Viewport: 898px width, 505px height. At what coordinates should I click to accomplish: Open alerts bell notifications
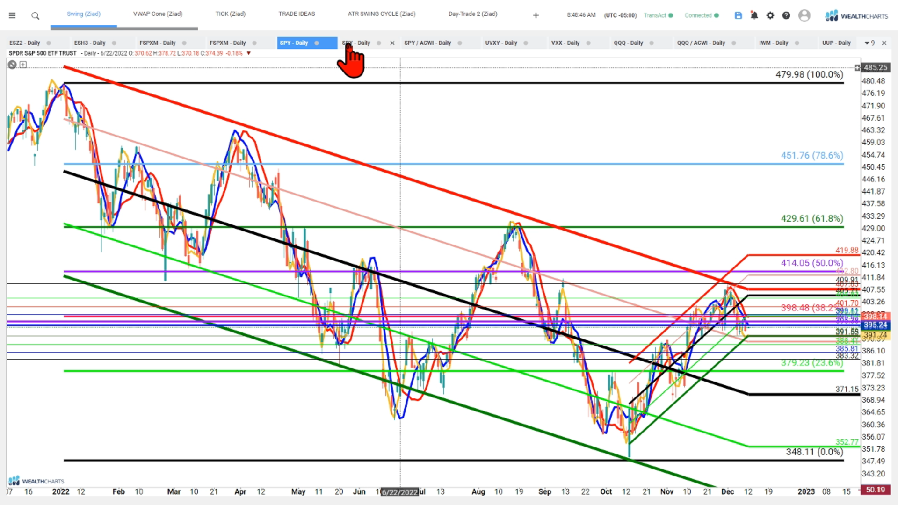[754, 15]
